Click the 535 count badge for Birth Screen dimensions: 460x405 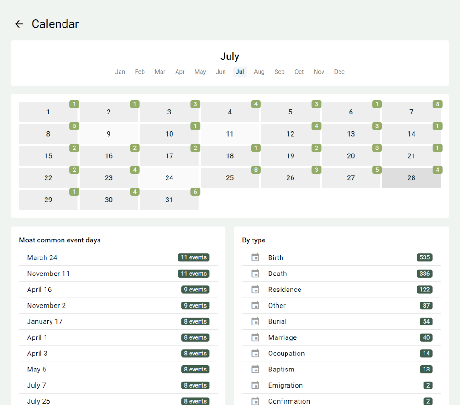[425, 257]
